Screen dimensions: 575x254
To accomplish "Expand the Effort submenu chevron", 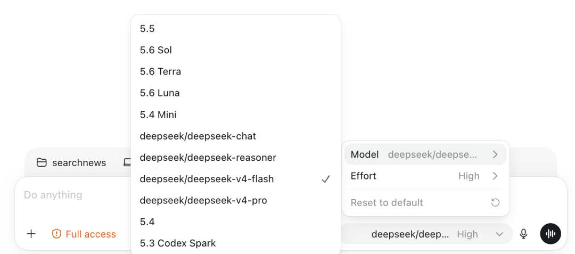I will [495, 176].
